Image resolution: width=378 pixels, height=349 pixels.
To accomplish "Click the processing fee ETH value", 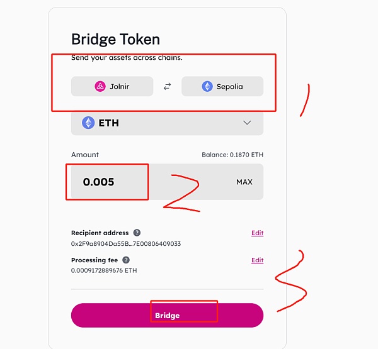I will click(104, 270).
